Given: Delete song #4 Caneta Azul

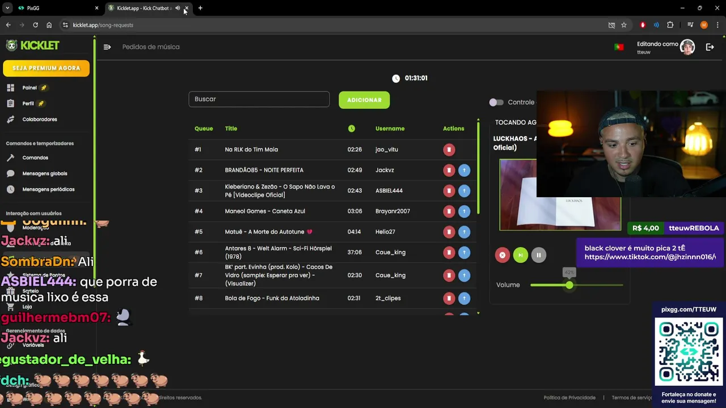Looking at the screenshot, I should (x=449, y=211).
